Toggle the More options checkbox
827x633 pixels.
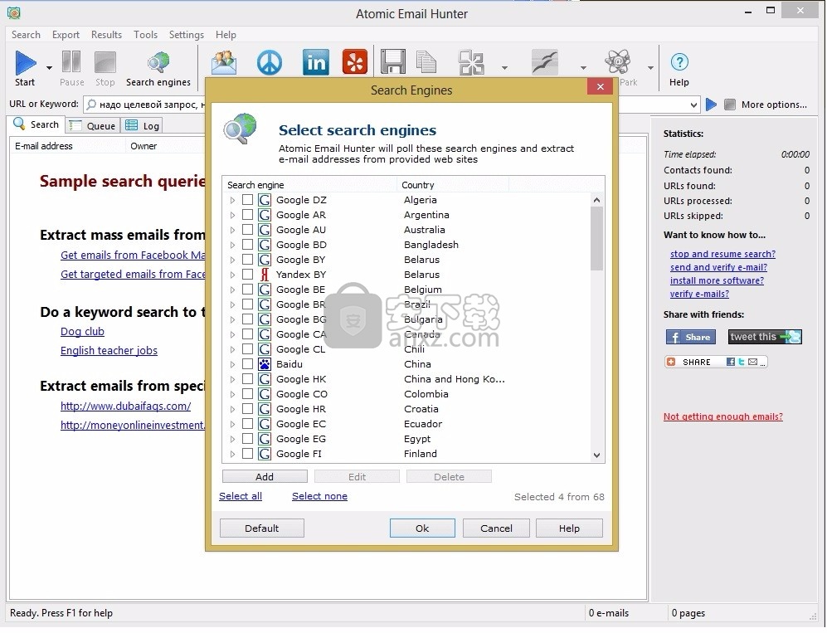[x=730, y=105]
